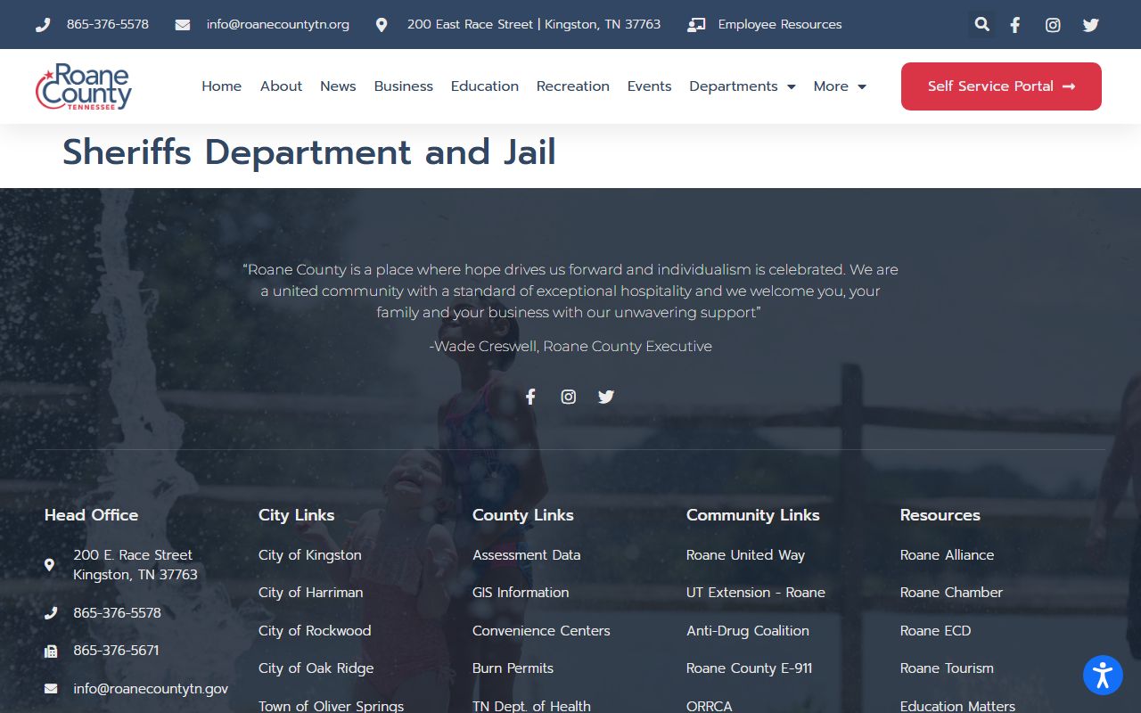Click envelope icon beside info@roanecountytn.org
Screen dimensions: 1141x713
tap(183, 25)
